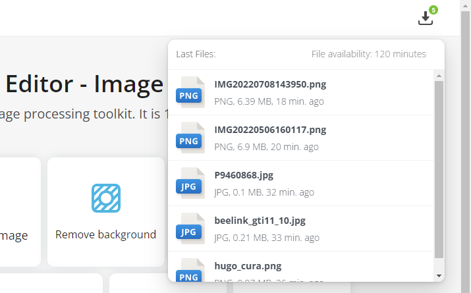Select the beelink_gti11_10.jpg file entry
Viewport: 471px width, 293px height.
click(301, 228)
